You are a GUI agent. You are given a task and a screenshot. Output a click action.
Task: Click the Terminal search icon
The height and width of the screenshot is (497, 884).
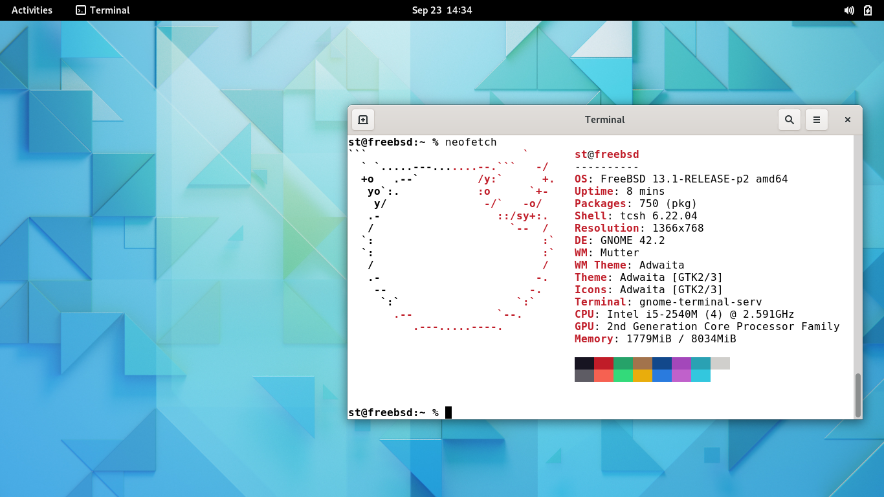(x=789, y=120)
